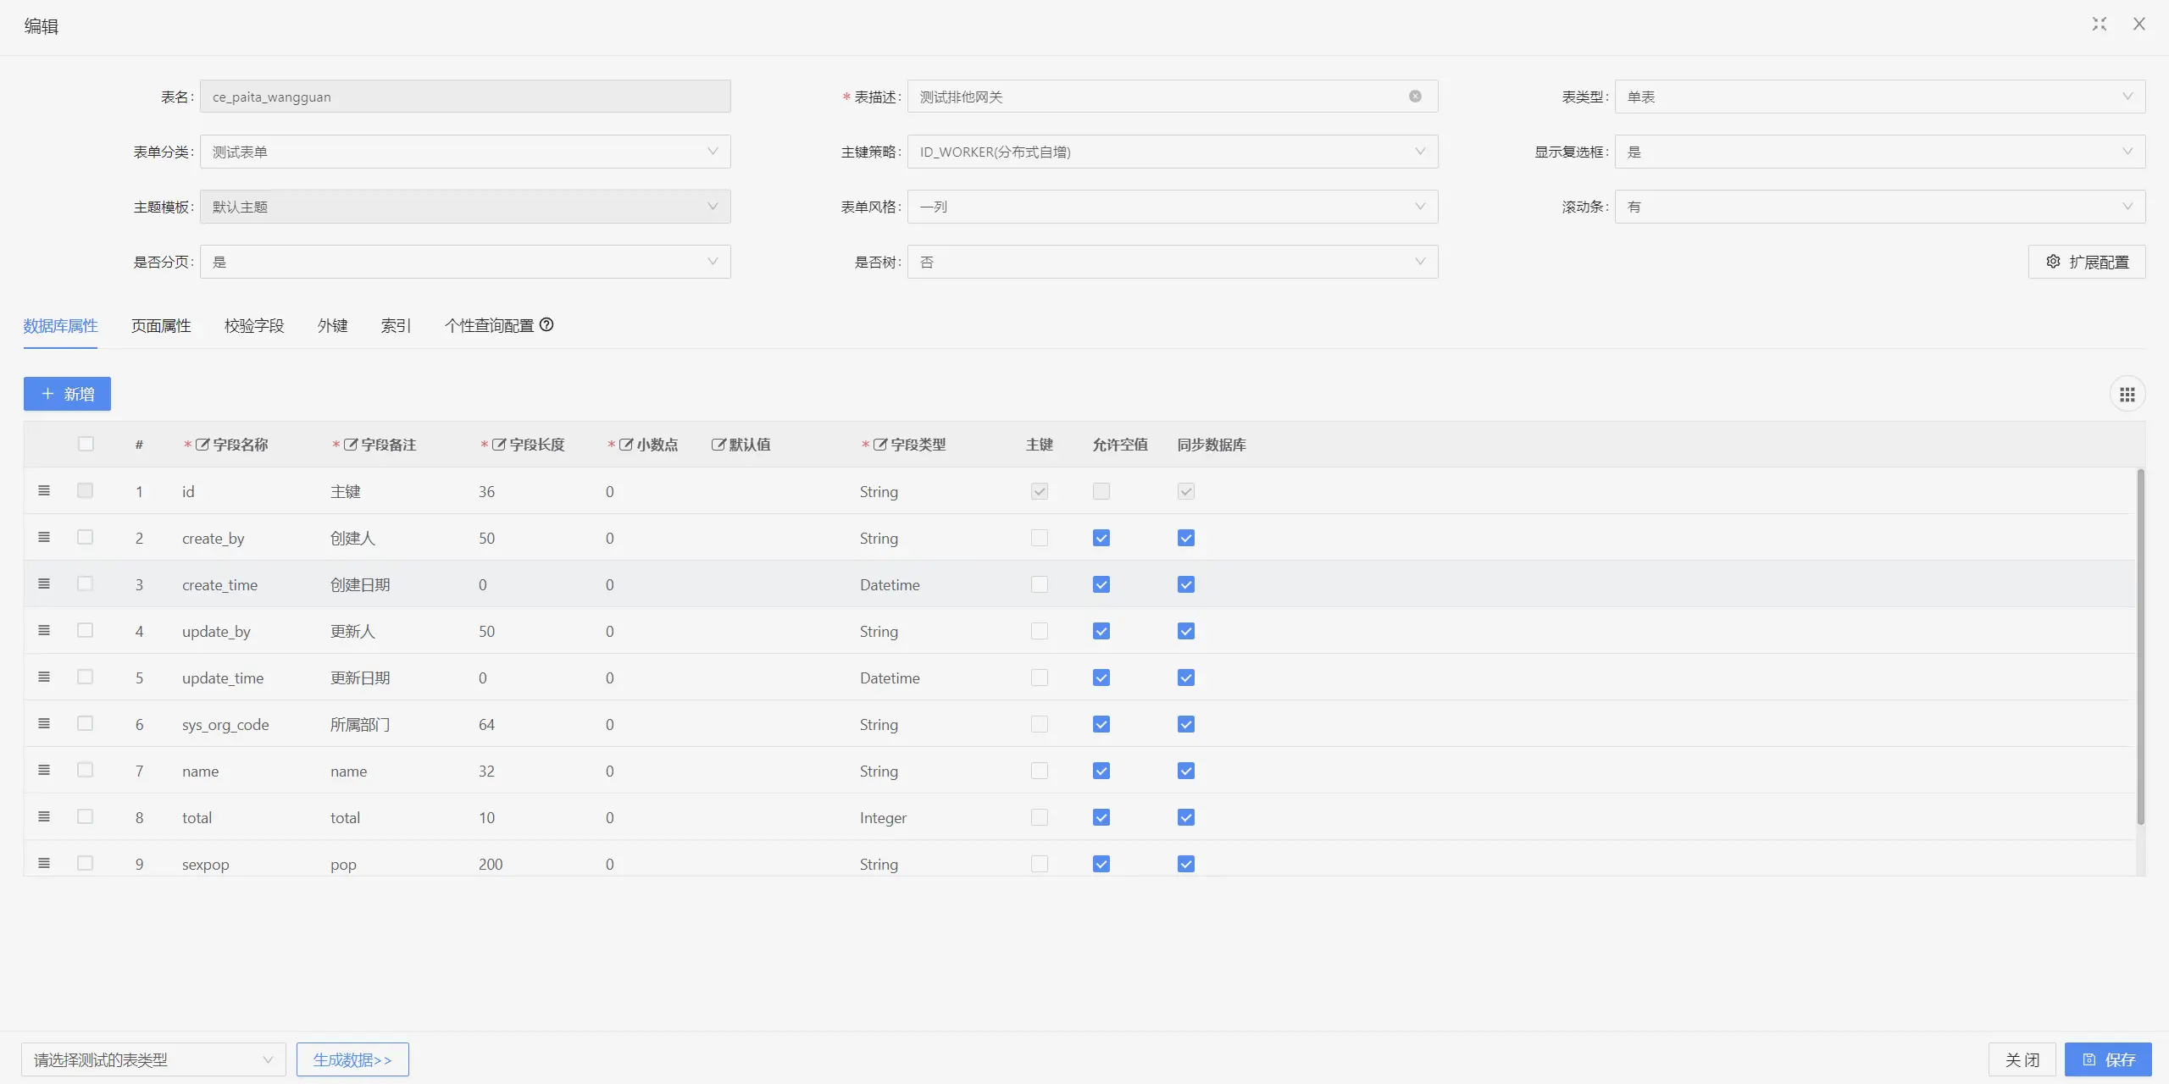The height and width of the screenshot is (1084, 2169).
Task: Click the shrink/restore dialog icon
Action: point(2099,24)
